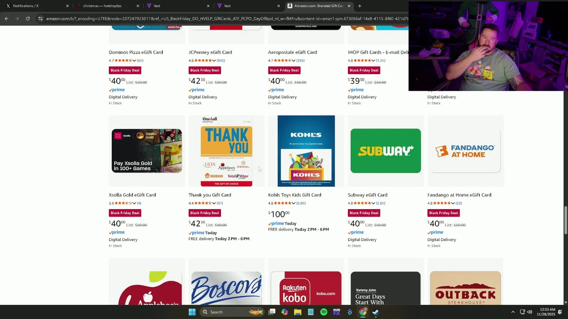568x319 pixels.
Task: Open Fandango at Home eGift Card link
Action: tap(459, 195)
